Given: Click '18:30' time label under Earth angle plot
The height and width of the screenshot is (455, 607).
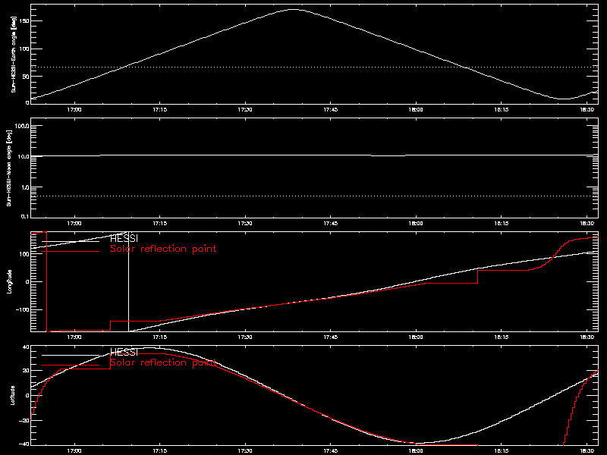Looking at the screenshot, I should point(587,109).
